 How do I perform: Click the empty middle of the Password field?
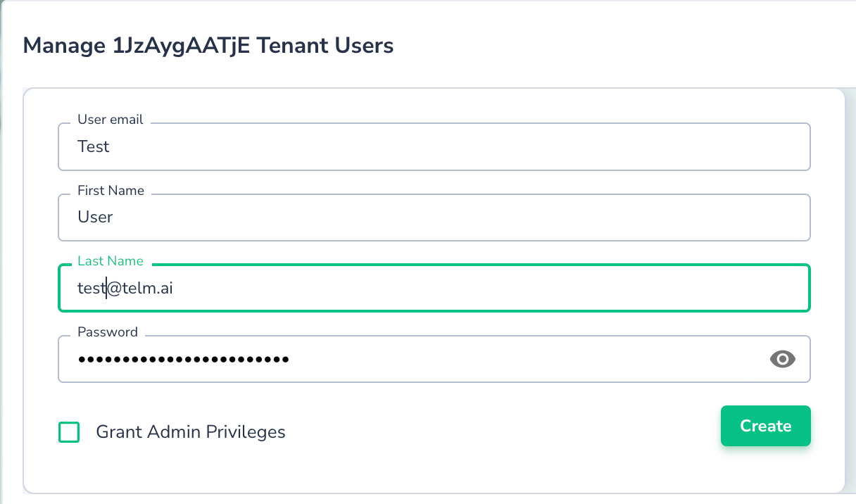coord(493,360)
